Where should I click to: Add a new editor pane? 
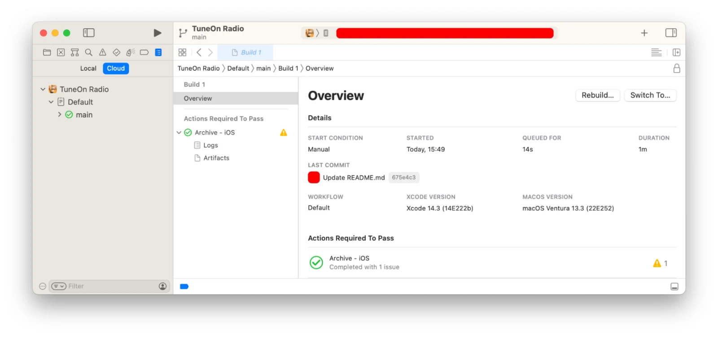(x=677, y=52)
